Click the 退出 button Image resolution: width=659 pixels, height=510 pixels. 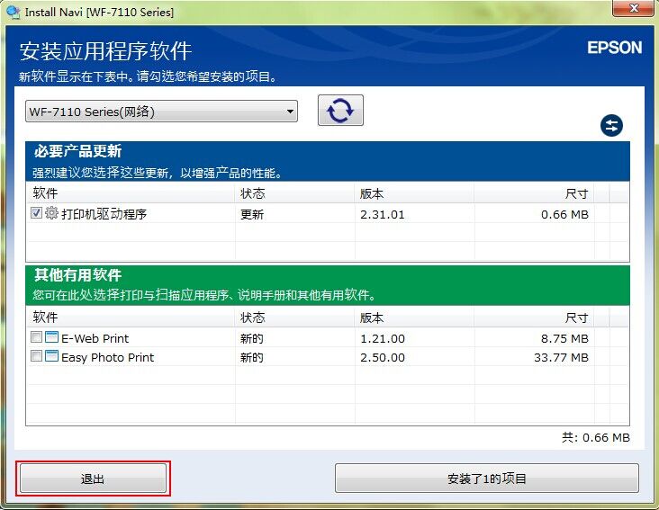click(x=93, y=479)
